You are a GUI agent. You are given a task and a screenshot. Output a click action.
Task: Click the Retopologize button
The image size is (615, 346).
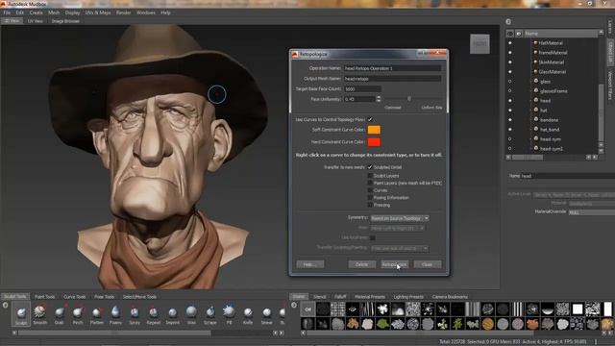pyautogui.click(x=395, y=264)
